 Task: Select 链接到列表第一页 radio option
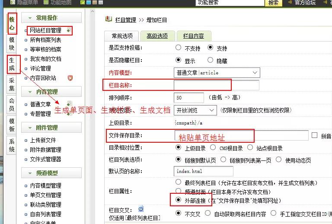pyautogui.click(x=223, y=160)
